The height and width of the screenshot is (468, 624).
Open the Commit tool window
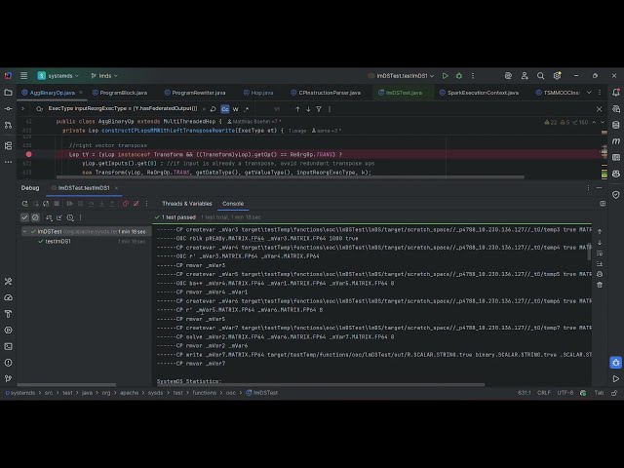[x=8, y=108]
